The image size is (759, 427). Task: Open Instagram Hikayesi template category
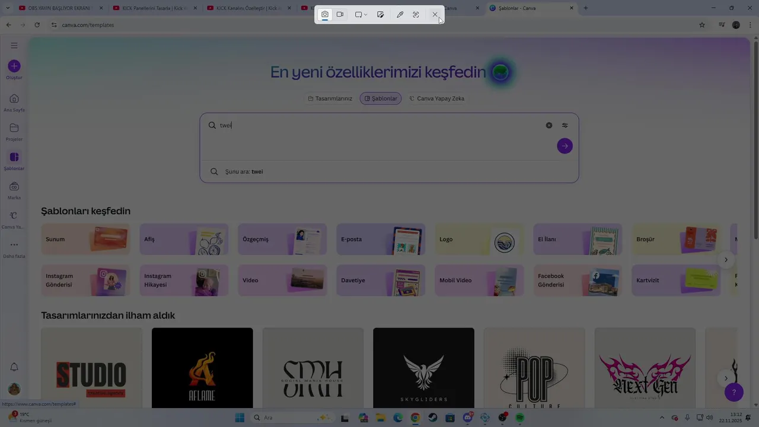(x=184, y=280)
